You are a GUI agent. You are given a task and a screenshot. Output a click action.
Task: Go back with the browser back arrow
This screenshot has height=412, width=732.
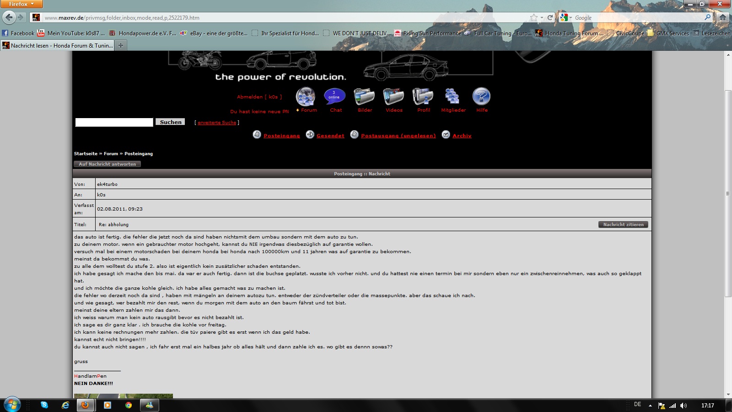pos(9,17)
